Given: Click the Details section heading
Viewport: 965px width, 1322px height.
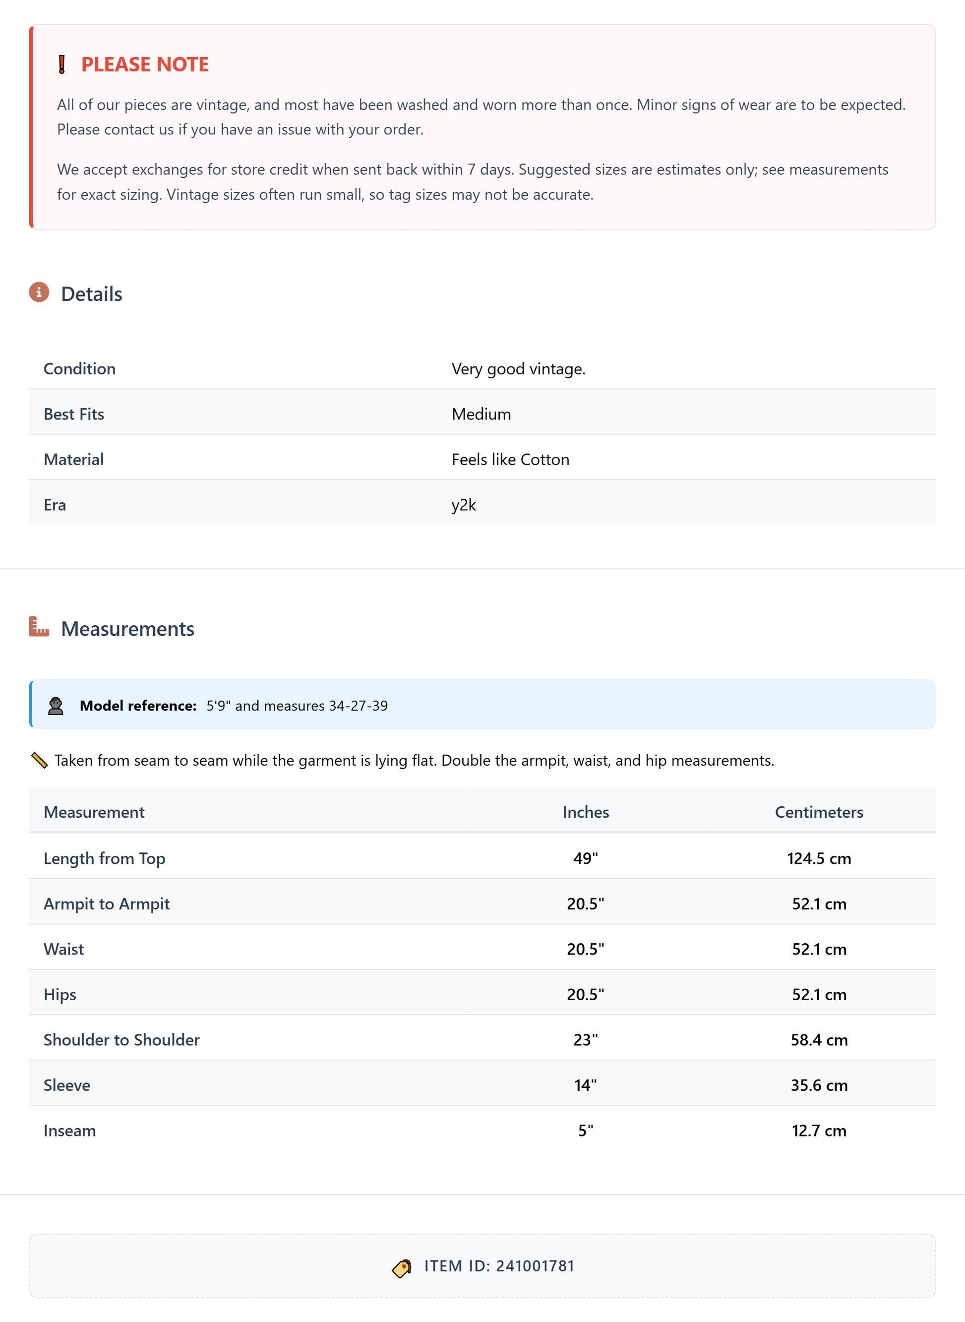Looking at the screenshot, I should 92,294.
